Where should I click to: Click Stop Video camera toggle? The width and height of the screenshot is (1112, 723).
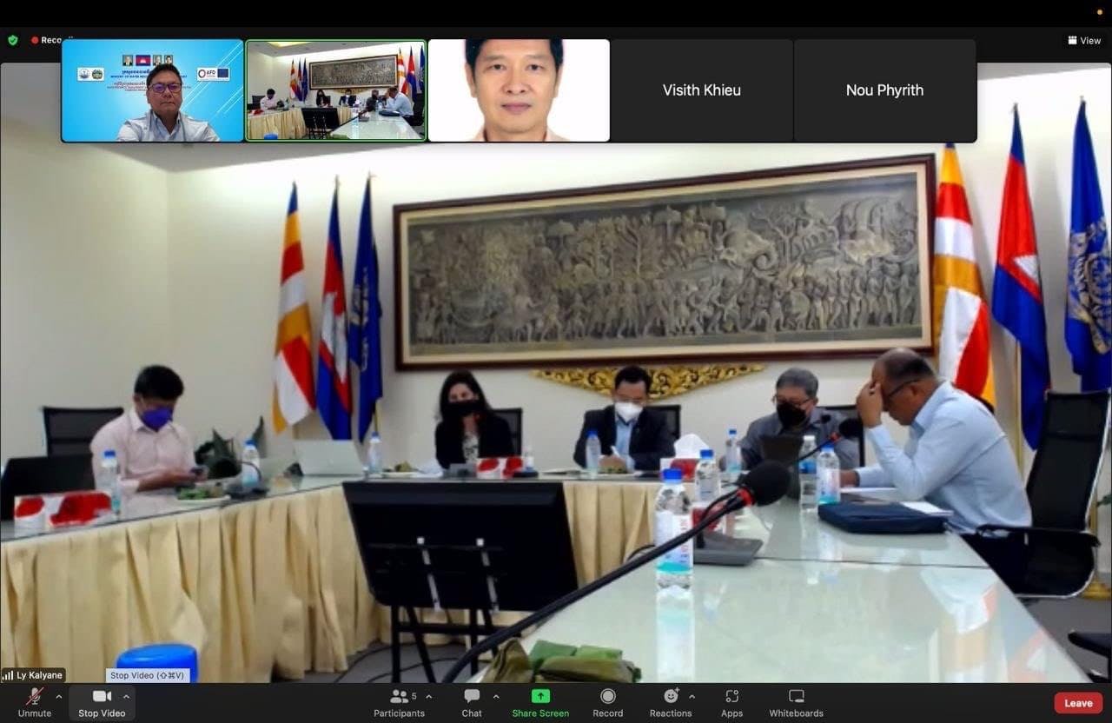[x=102, y=702]
